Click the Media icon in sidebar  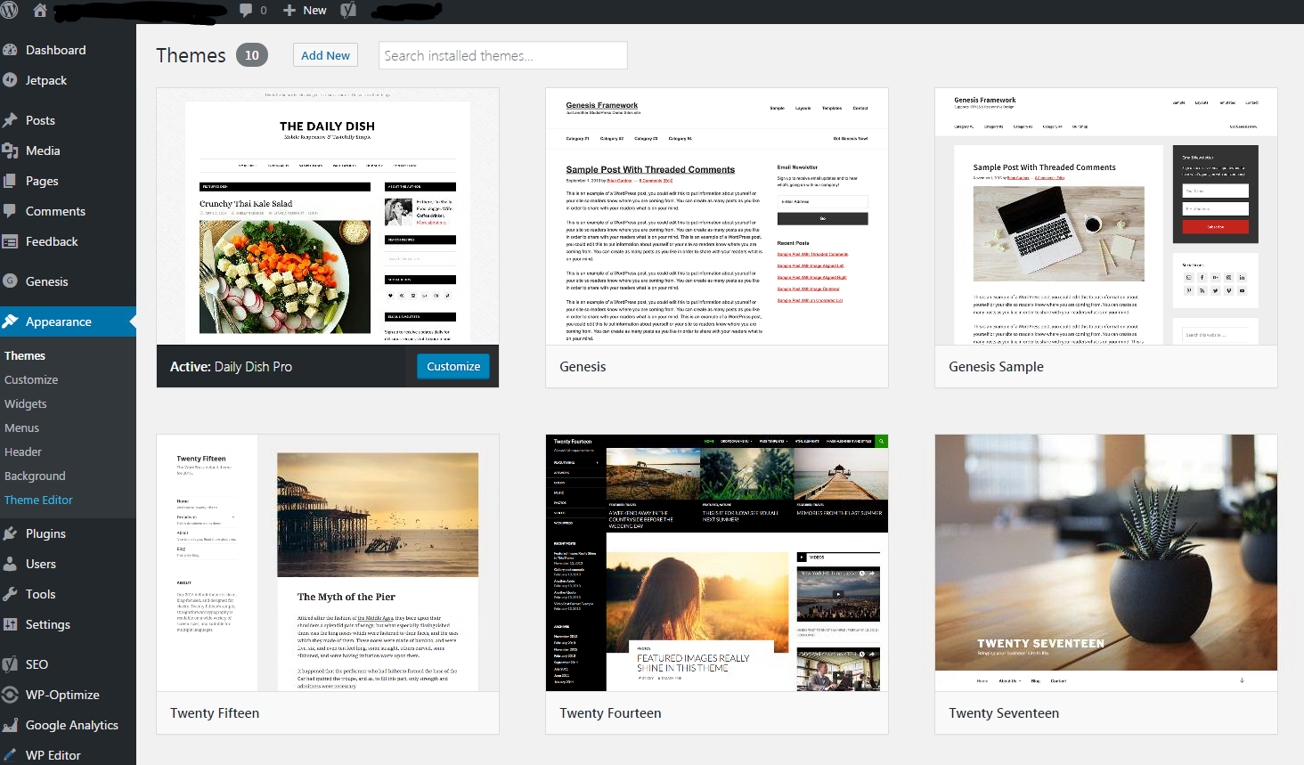[10, 151]
